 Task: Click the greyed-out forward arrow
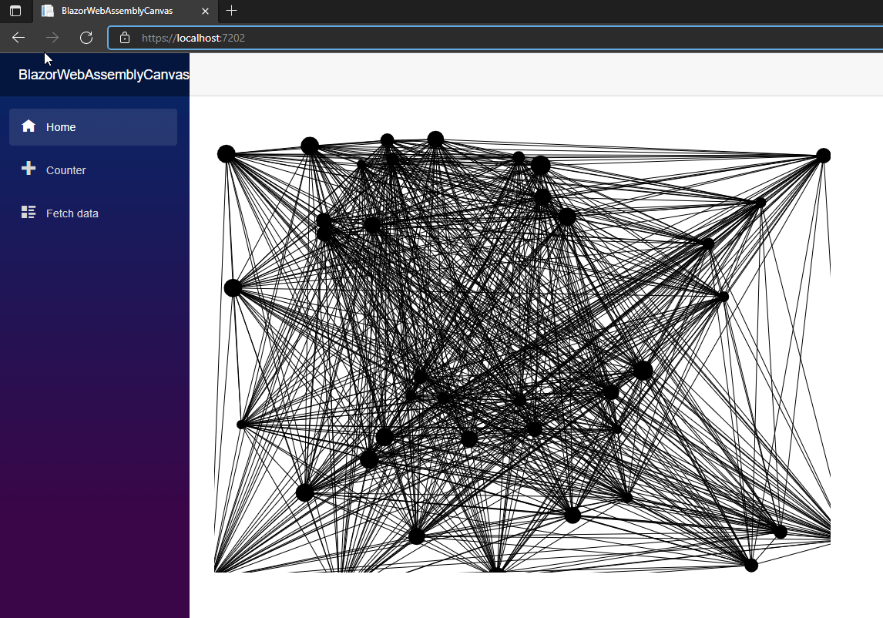tap(51, 37)
